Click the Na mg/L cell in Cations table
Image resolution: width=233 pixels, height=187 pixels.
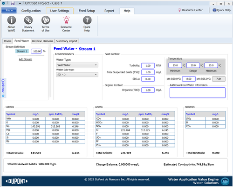click(35, 126)
